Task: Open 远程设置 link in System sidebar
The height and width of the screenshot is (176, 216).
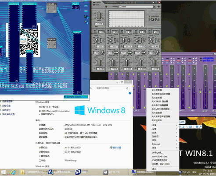Action: point(6,106)
